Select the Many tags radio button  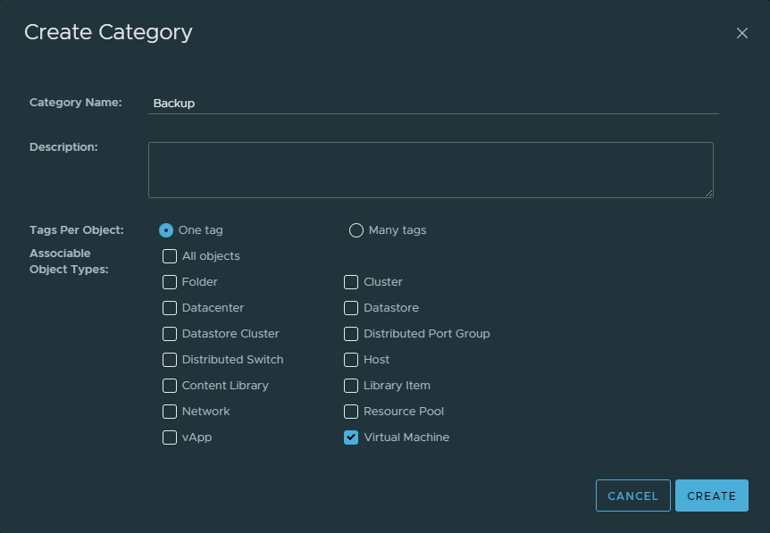click(x=356, y=230)
